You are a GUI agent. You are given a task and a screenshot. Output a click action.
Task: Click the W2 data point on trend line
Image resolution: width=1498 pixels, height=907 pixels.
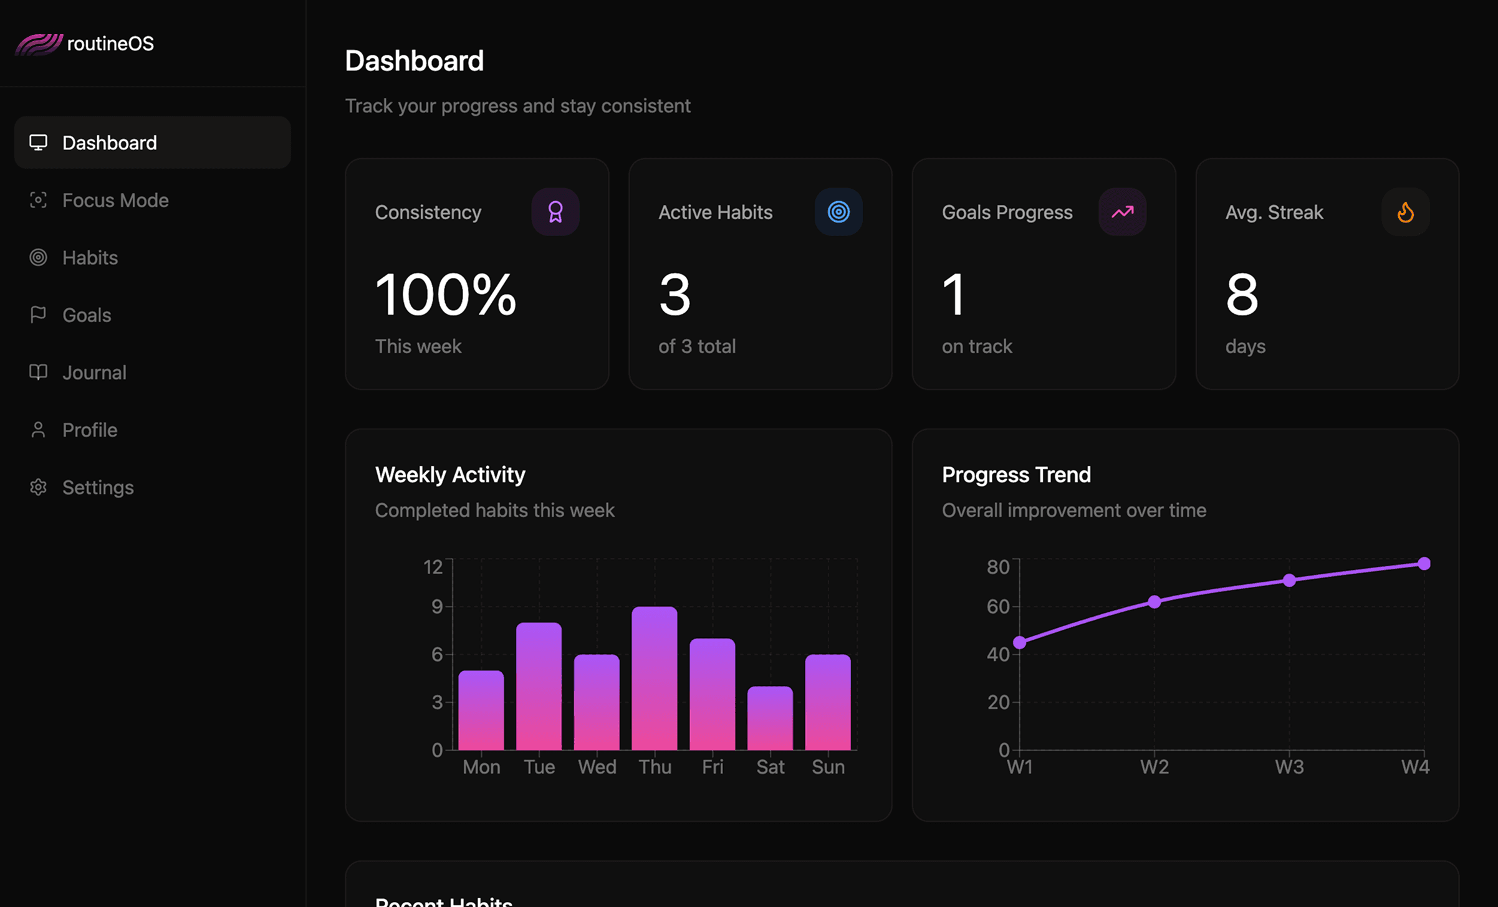[1155, 602]
